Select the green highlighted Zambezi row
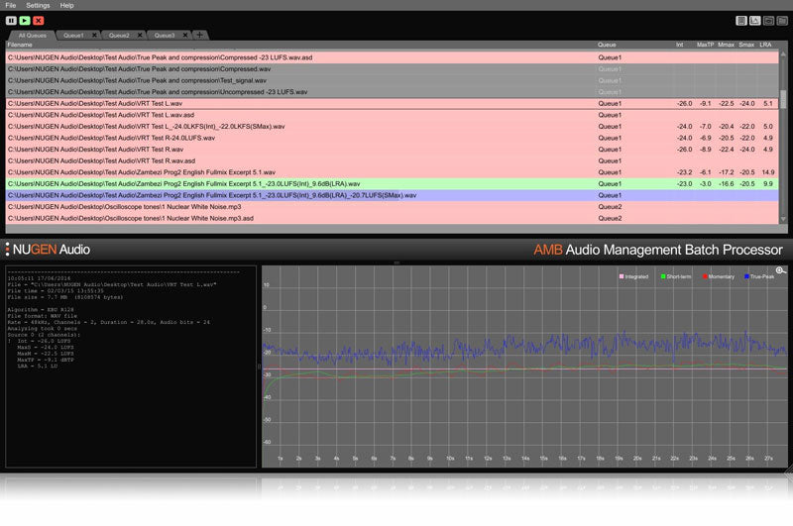 392,184
